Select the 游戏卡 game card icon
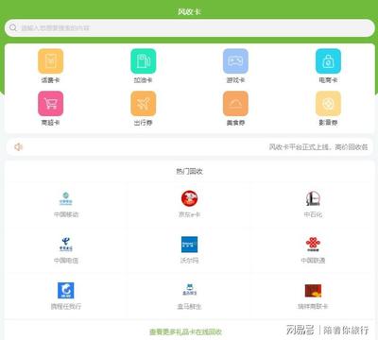Image resolution: width=378 pixels, height=340 pixels. [235, 61]
